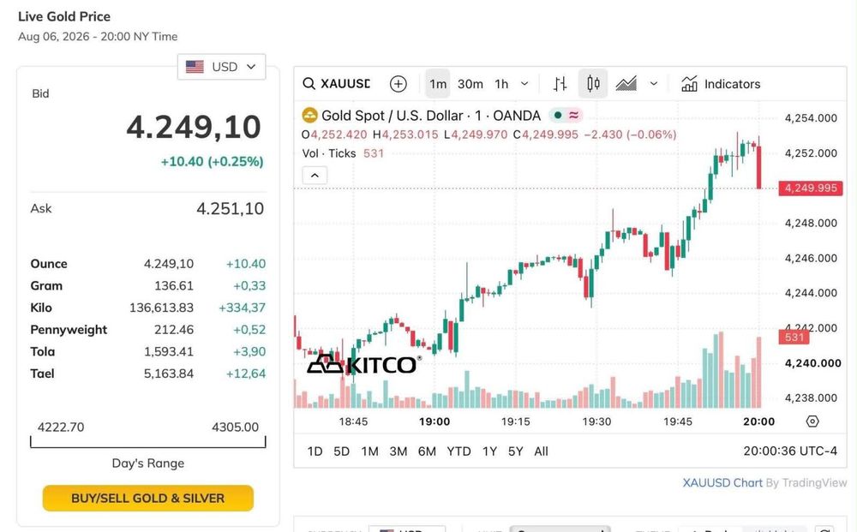Viewport: 857px width, 532px height.
Task: Click the XAUUSD symbol search magnifier
Action: (309, 84)
